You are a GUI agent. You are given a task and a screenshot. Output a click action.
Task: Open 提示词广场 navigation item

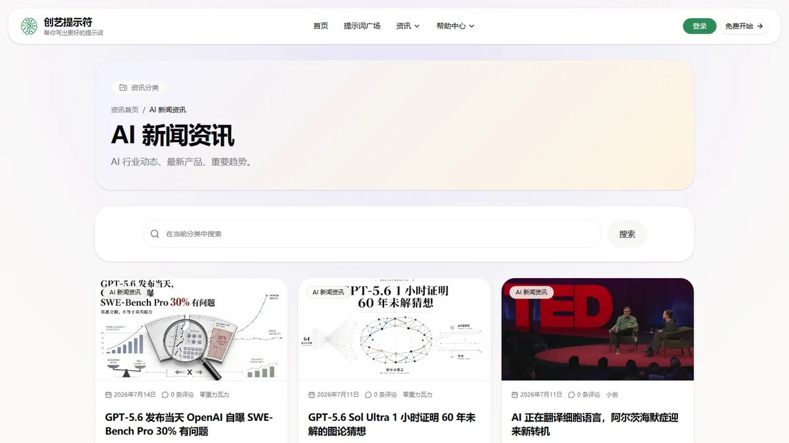[x=362, y=26]
